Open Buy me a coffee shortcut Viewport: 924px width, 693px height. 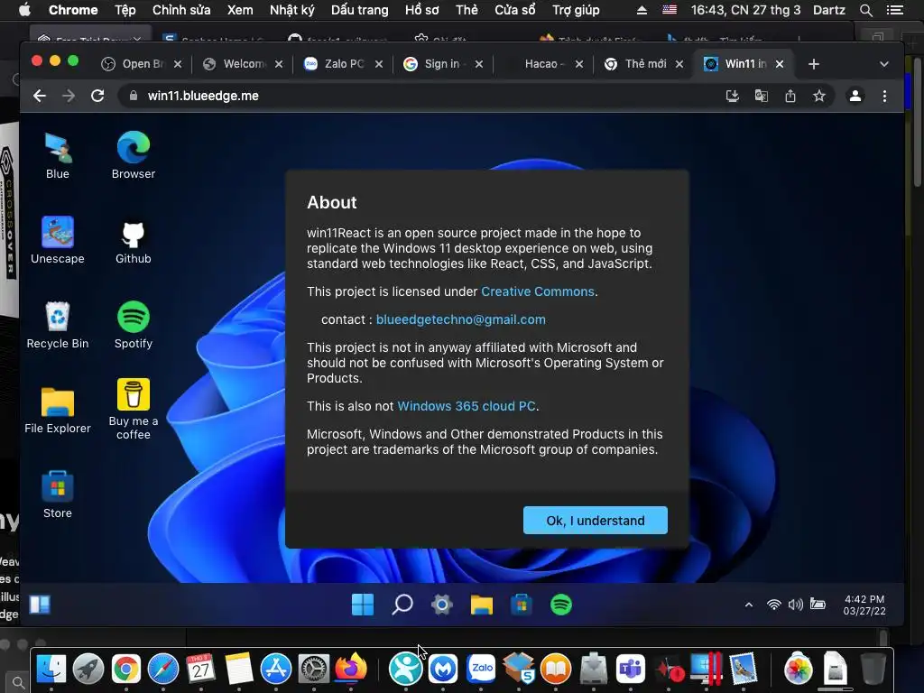click(134, 410)
